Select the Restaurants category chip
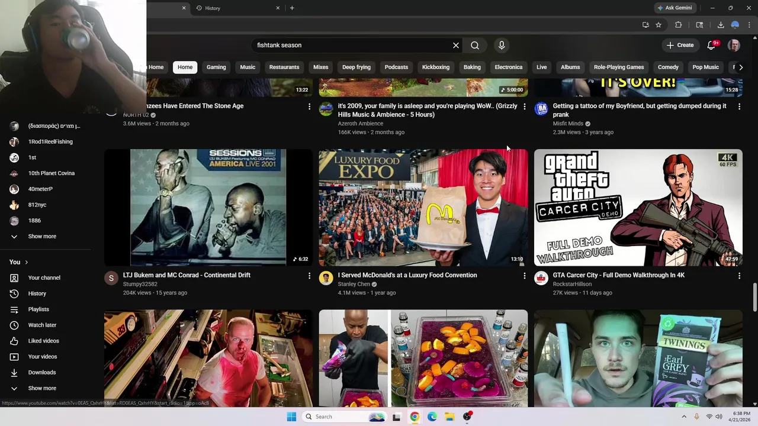The height and width of the screenshot is (426, 758). (x=284, y=67)
